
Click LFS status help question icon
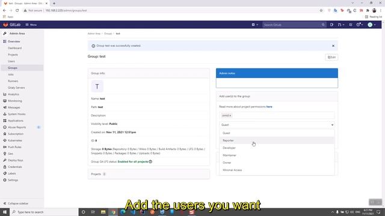point(150,161)
